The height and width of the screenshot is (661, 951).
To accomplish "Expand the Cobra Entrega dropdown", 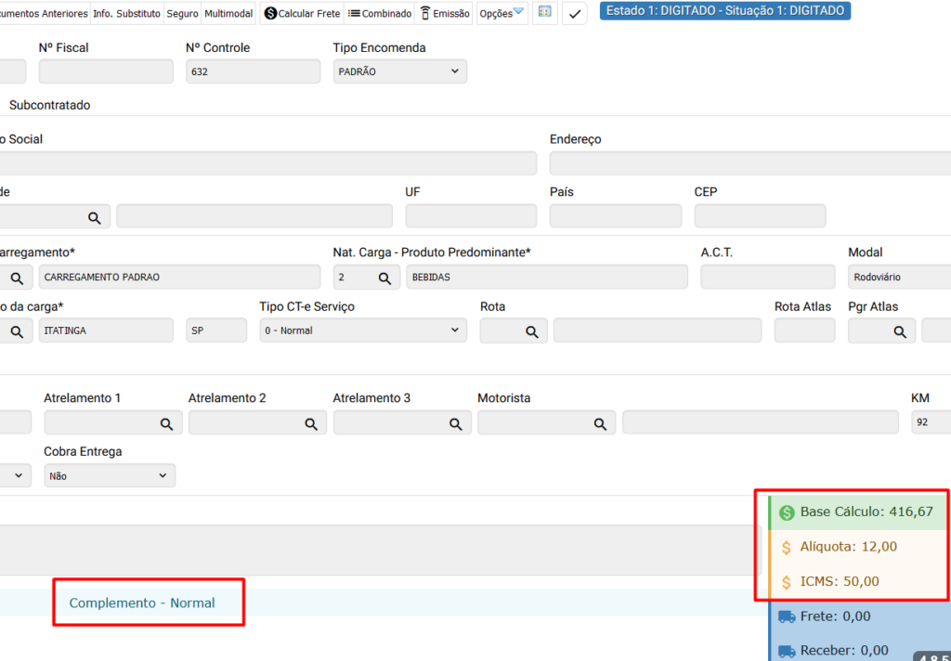I will click(109, 475).
